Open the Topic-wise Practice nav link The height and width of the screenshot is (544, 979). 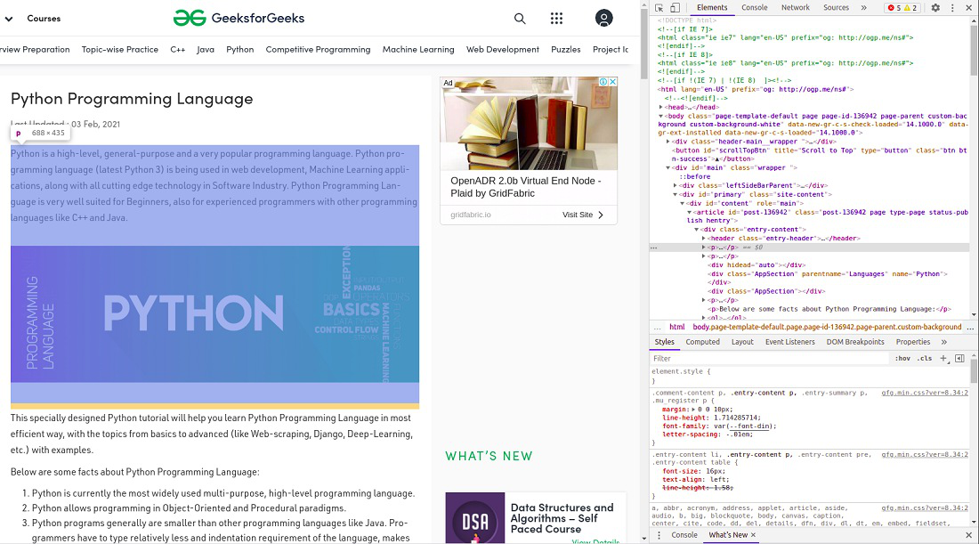120,49
